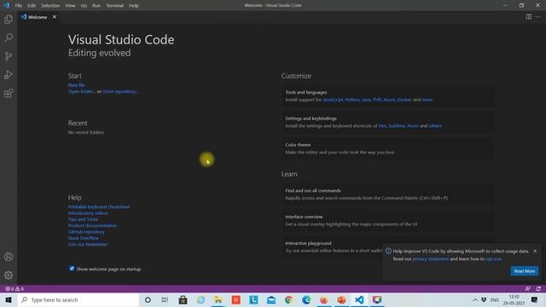Viewport: 546px width, 307px height.
Task: Open the Terminal menu
Action: [x=115, y=6]
